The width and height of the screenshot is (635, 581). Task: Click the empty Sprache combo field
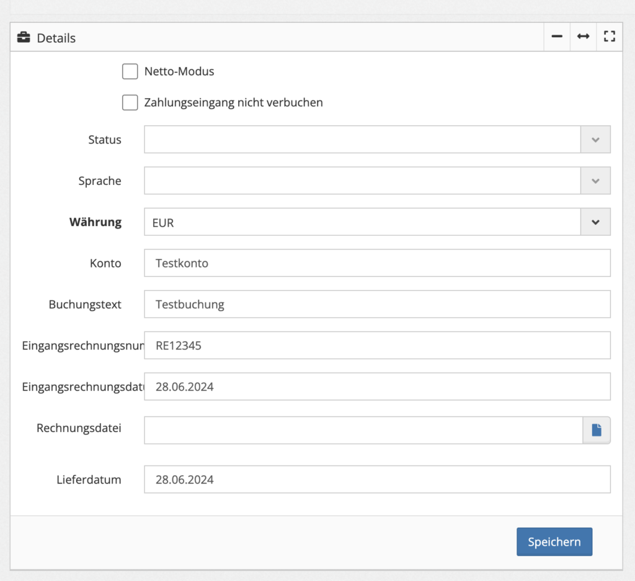coord(362,181)
